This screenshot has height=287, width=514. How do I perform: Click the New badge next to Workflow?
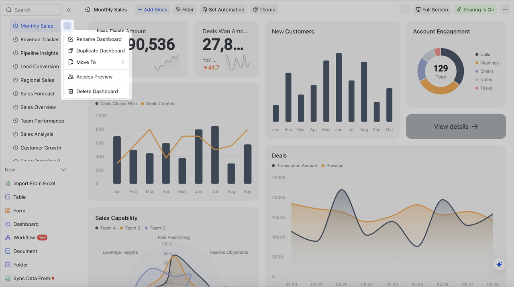tap(42, 238)
